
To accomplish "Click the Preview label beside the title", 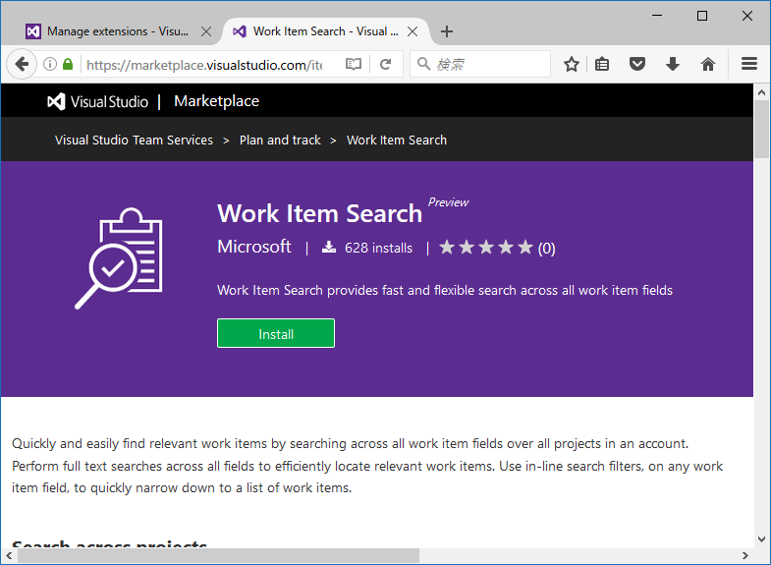I will [x=448, y=202].
